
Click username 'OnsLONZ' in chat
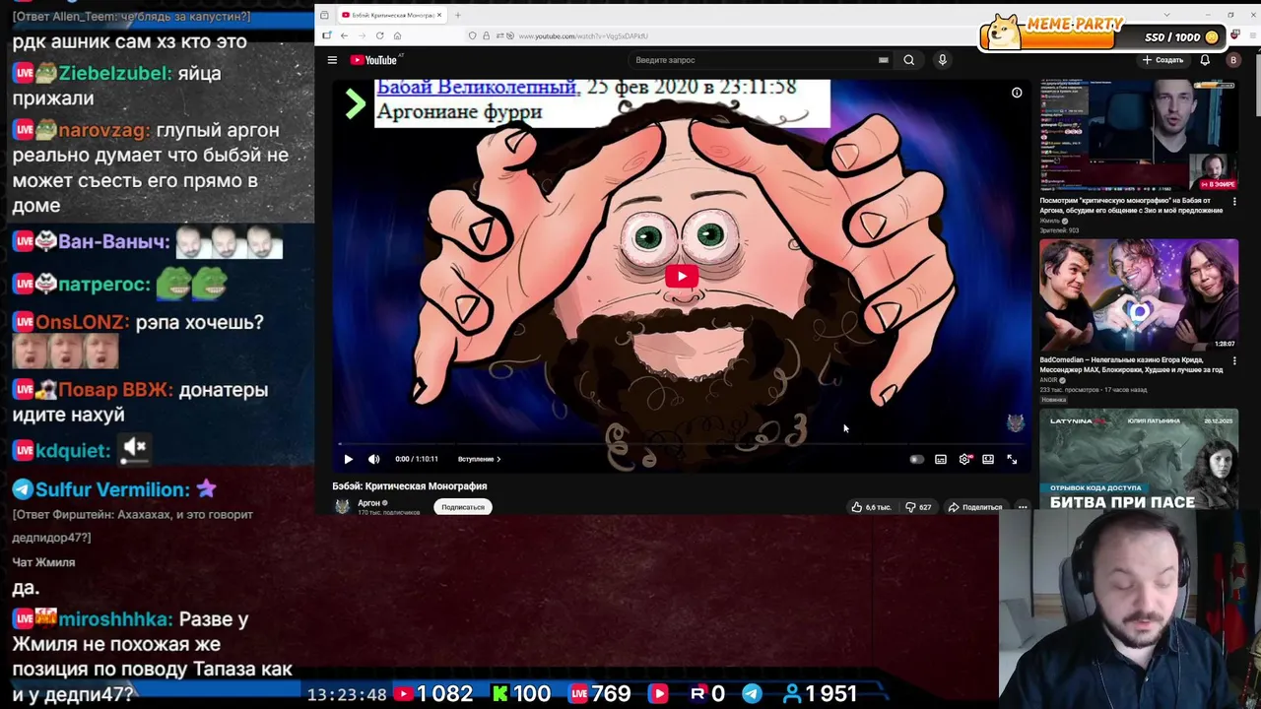click(x=82, y=322)
